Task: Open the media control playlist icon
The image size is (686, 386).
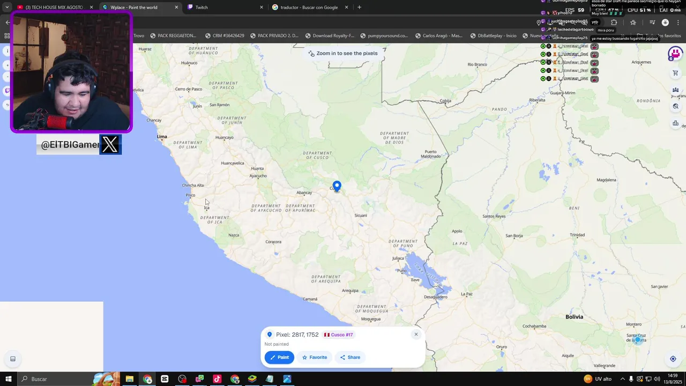Action: click(652, 23)
